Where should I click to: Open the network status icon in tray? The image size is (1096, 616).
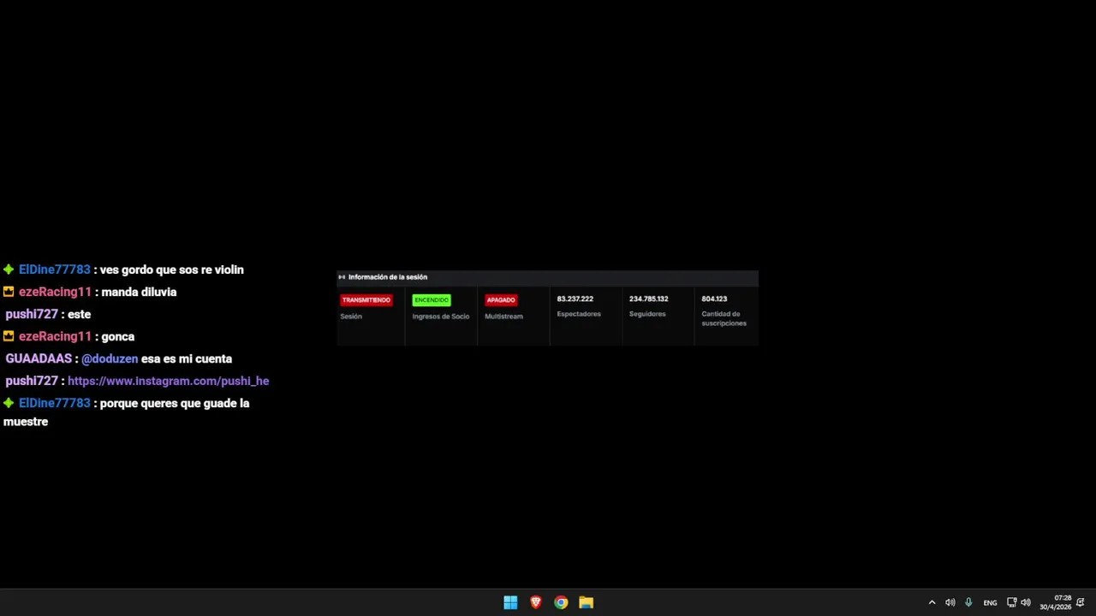[1011, 602]
